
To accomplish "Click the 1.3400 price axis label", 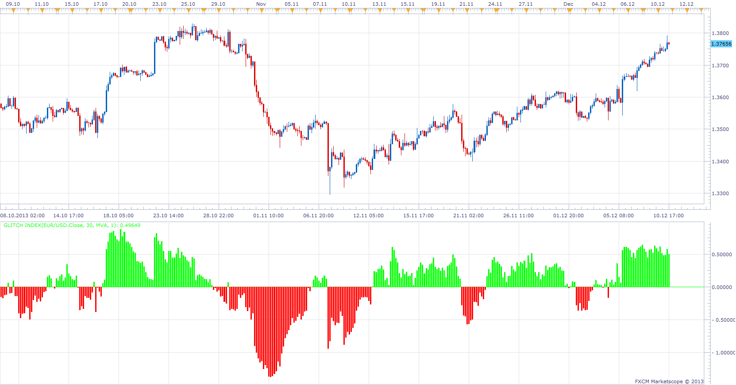I will (720, 162).
